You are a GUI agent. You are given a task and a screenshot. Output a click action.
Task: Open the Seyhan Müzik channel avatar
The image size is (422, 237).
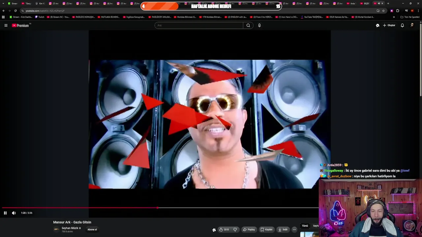(56, 229)
